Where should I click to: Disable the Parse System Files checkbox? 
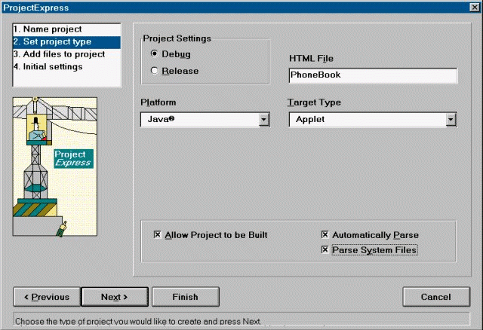point(325,250)
